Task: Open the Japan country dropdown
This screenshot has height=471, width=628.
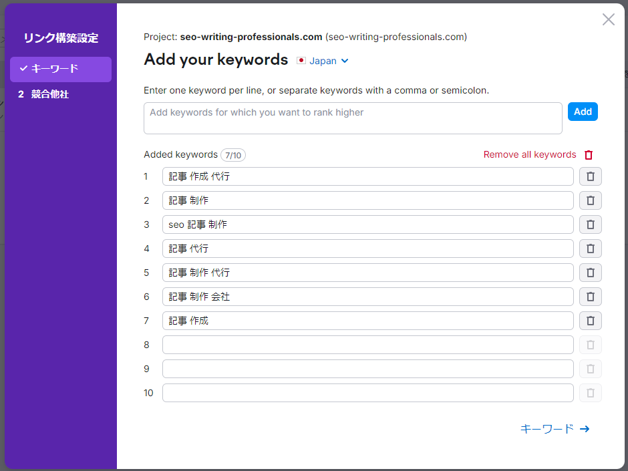Action: (323, 60)
